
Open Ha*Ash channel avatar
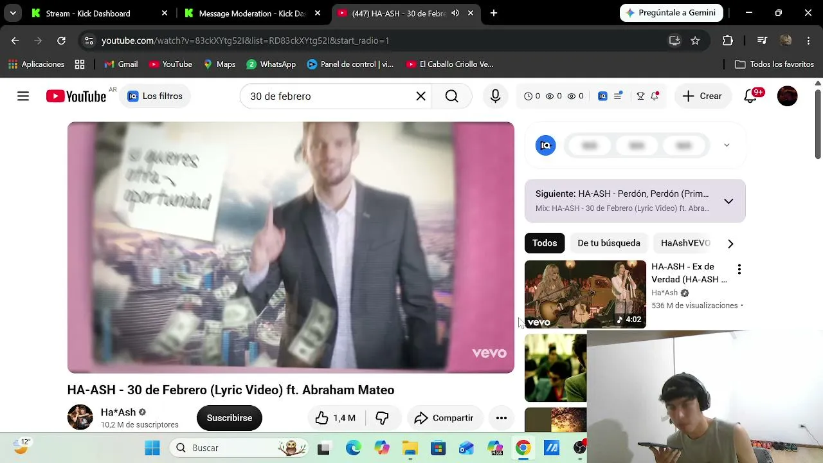tap(80, 417)
